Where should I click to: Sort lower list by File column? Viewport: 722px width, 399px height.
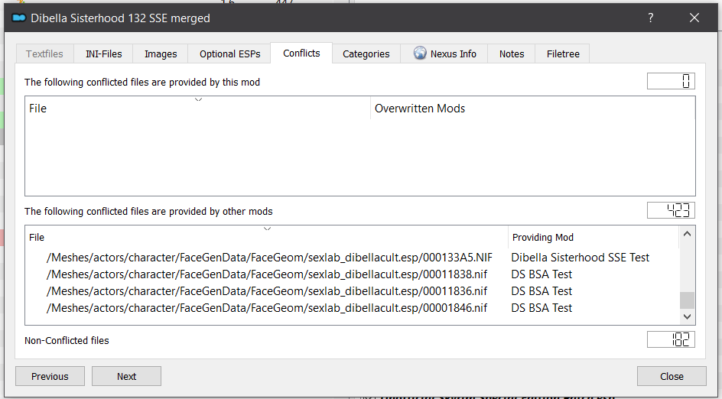[x=267, y=237]
